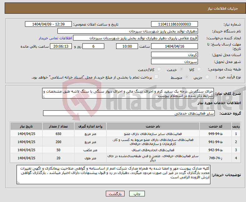
Task: Click the quantity cell 50
Action: (58, 150)
